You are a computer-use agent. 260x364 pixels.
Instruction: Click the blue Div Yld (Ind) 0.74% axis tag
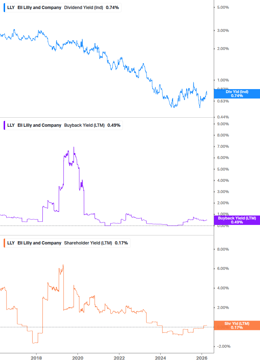coord(237,94)
